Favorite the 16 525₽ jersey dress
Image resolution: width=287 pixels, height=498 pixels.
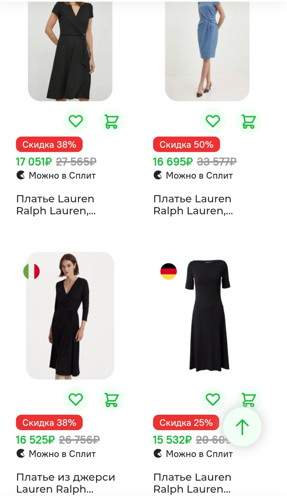[x=76, y=399]
